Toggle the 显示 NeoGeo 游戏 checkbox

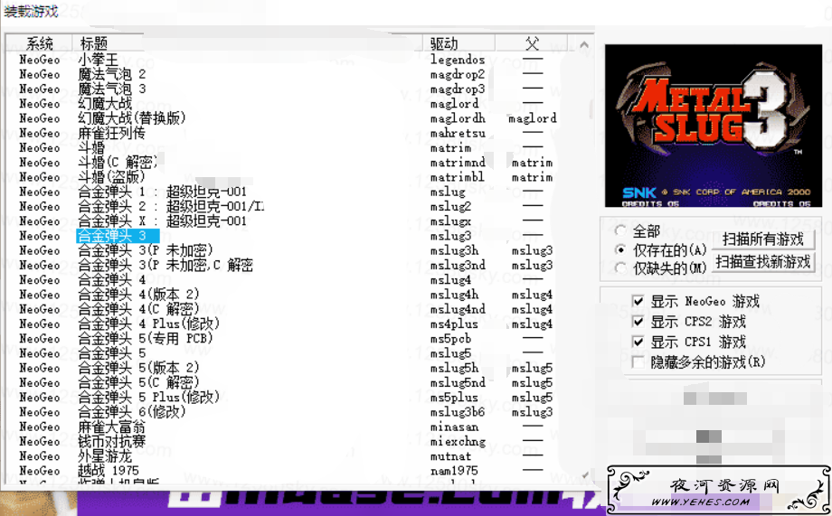point(638,302)
